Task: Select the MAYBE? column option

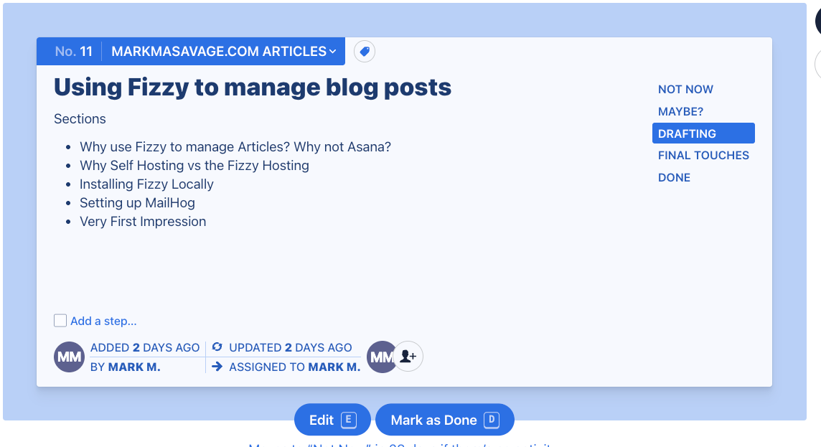Action: 680,111
